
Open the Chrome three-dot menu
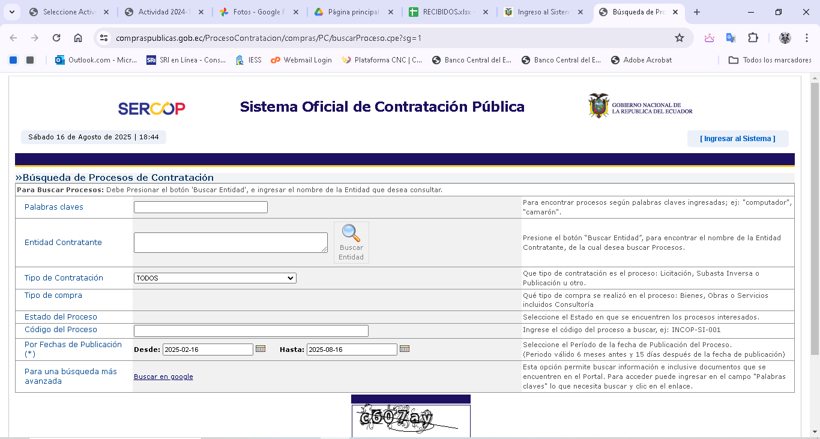(x=806, y=38)
